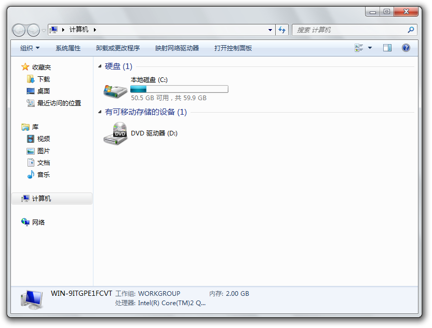
Task: Click 打开控制面板 in toolbar
Action: [233, 48]
